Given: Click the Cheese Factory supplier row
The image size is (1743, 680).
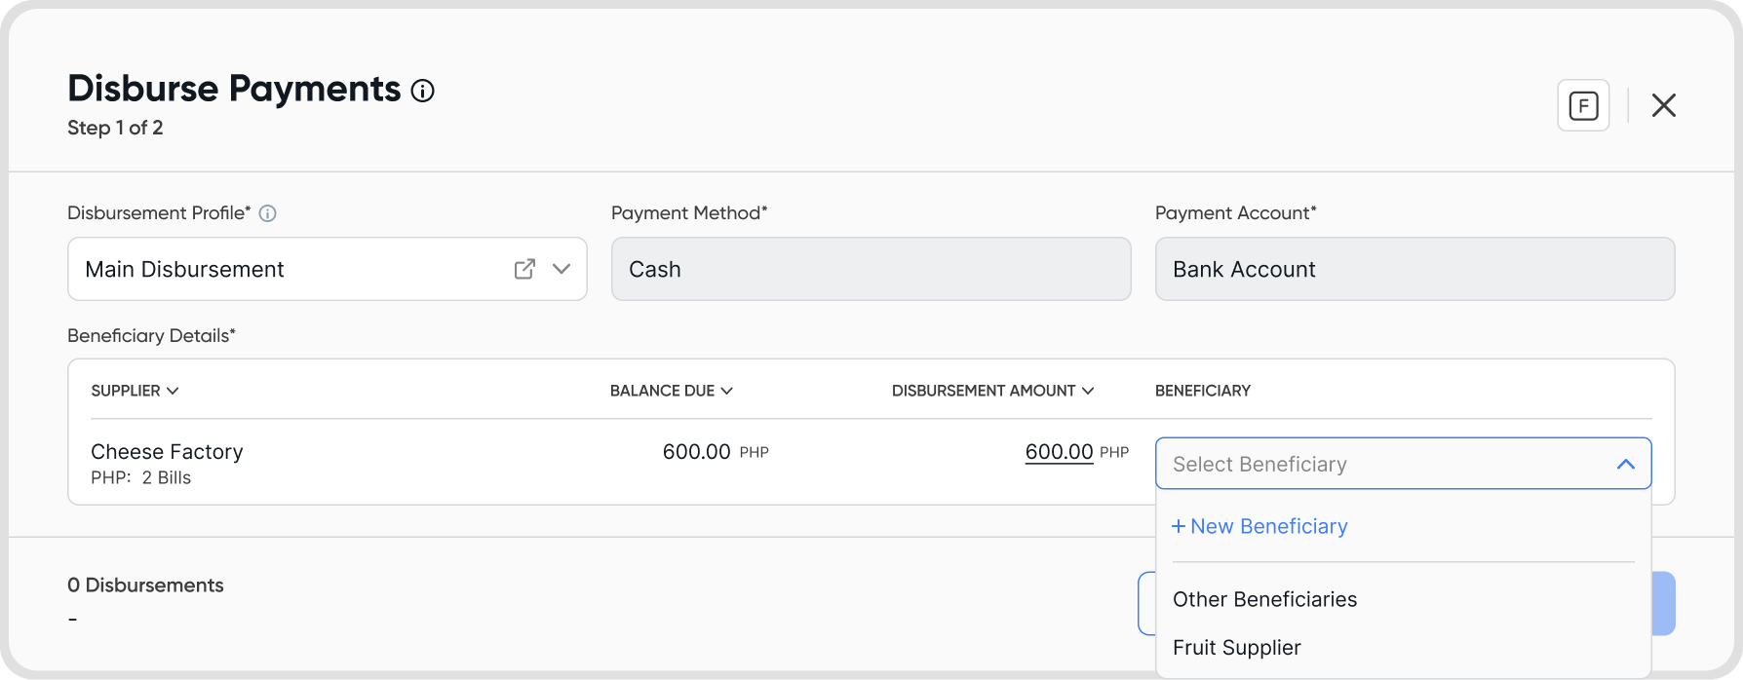Looking at the screenshot, I should tap(167, 452).
